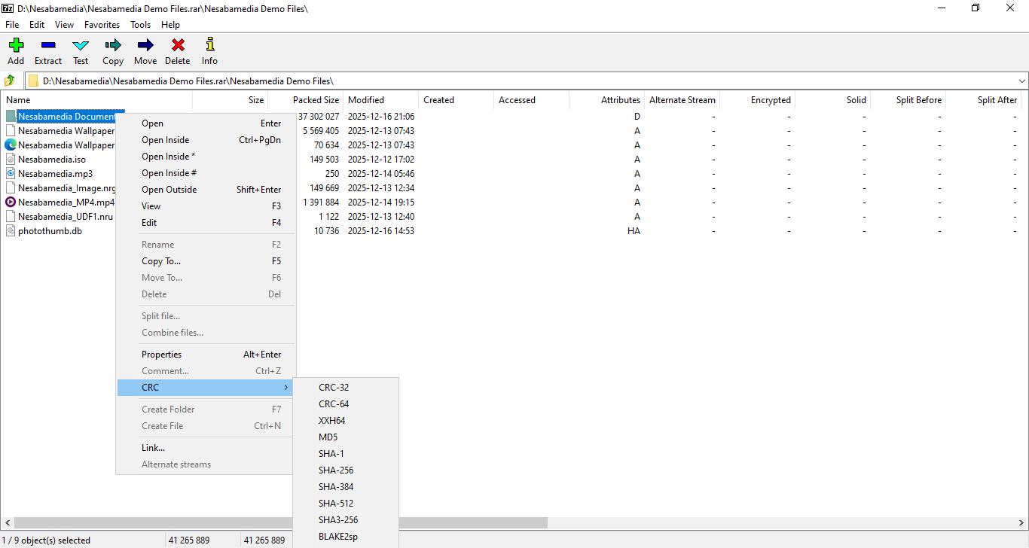Open the Favorites menu
1029x548 pixels.
click(x=102, y=25)
